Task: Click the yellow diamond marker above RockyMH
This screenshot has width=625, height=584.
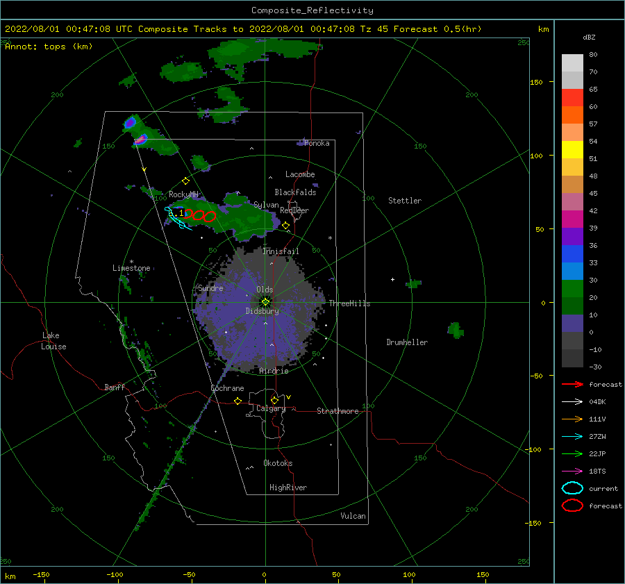Action: (x=185, y=181)
